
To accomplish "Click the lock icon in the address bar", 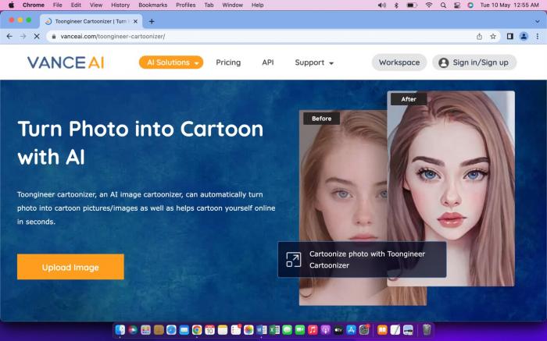I will point(54,36).
